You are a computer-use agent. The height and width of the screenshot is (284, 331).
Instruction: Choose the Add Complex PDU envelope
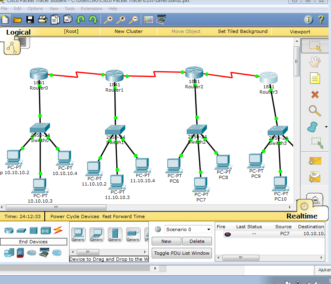click(315, 177)
